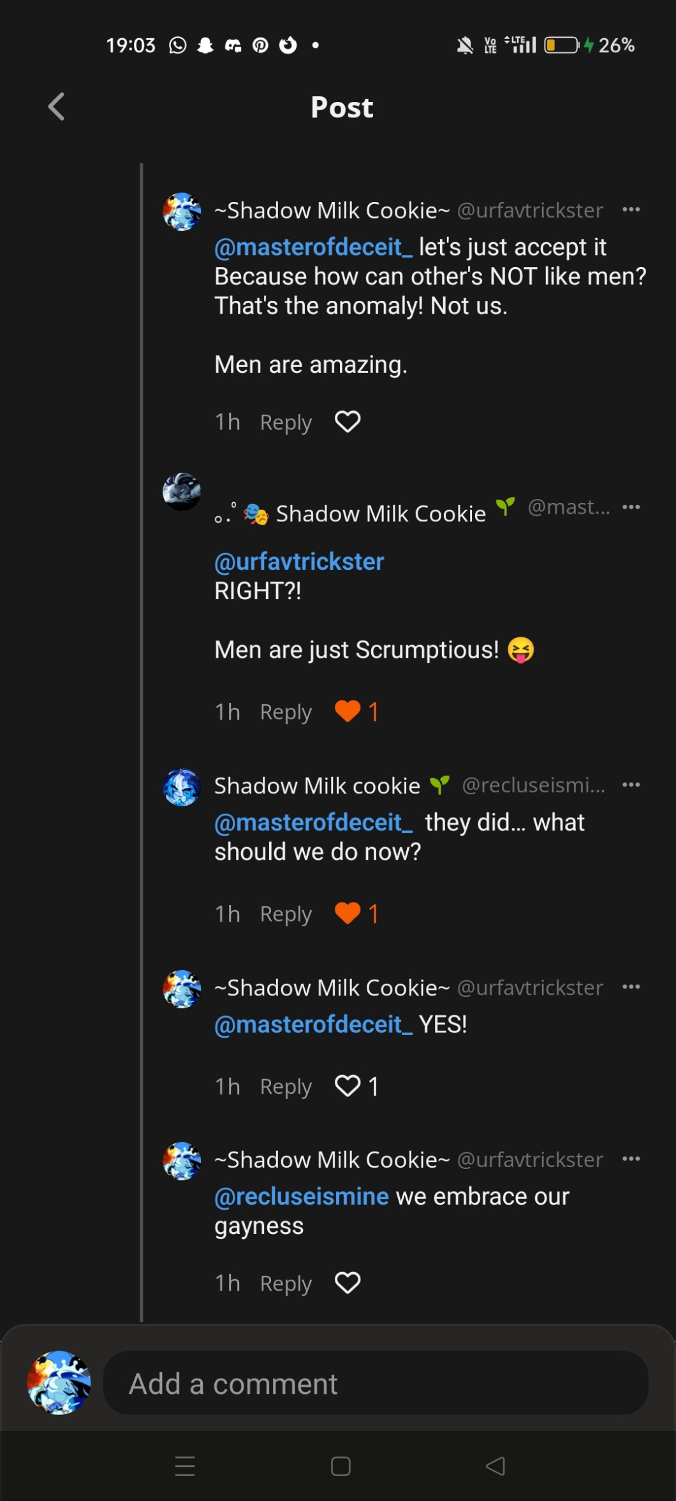Open three-dot menu on "RIGHT?!" comment
This screenshot has width=676, height=1501.
(x=631, y=507)
